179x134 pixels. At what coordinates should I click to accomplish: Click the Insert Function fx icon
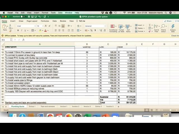tap(23, 40)
